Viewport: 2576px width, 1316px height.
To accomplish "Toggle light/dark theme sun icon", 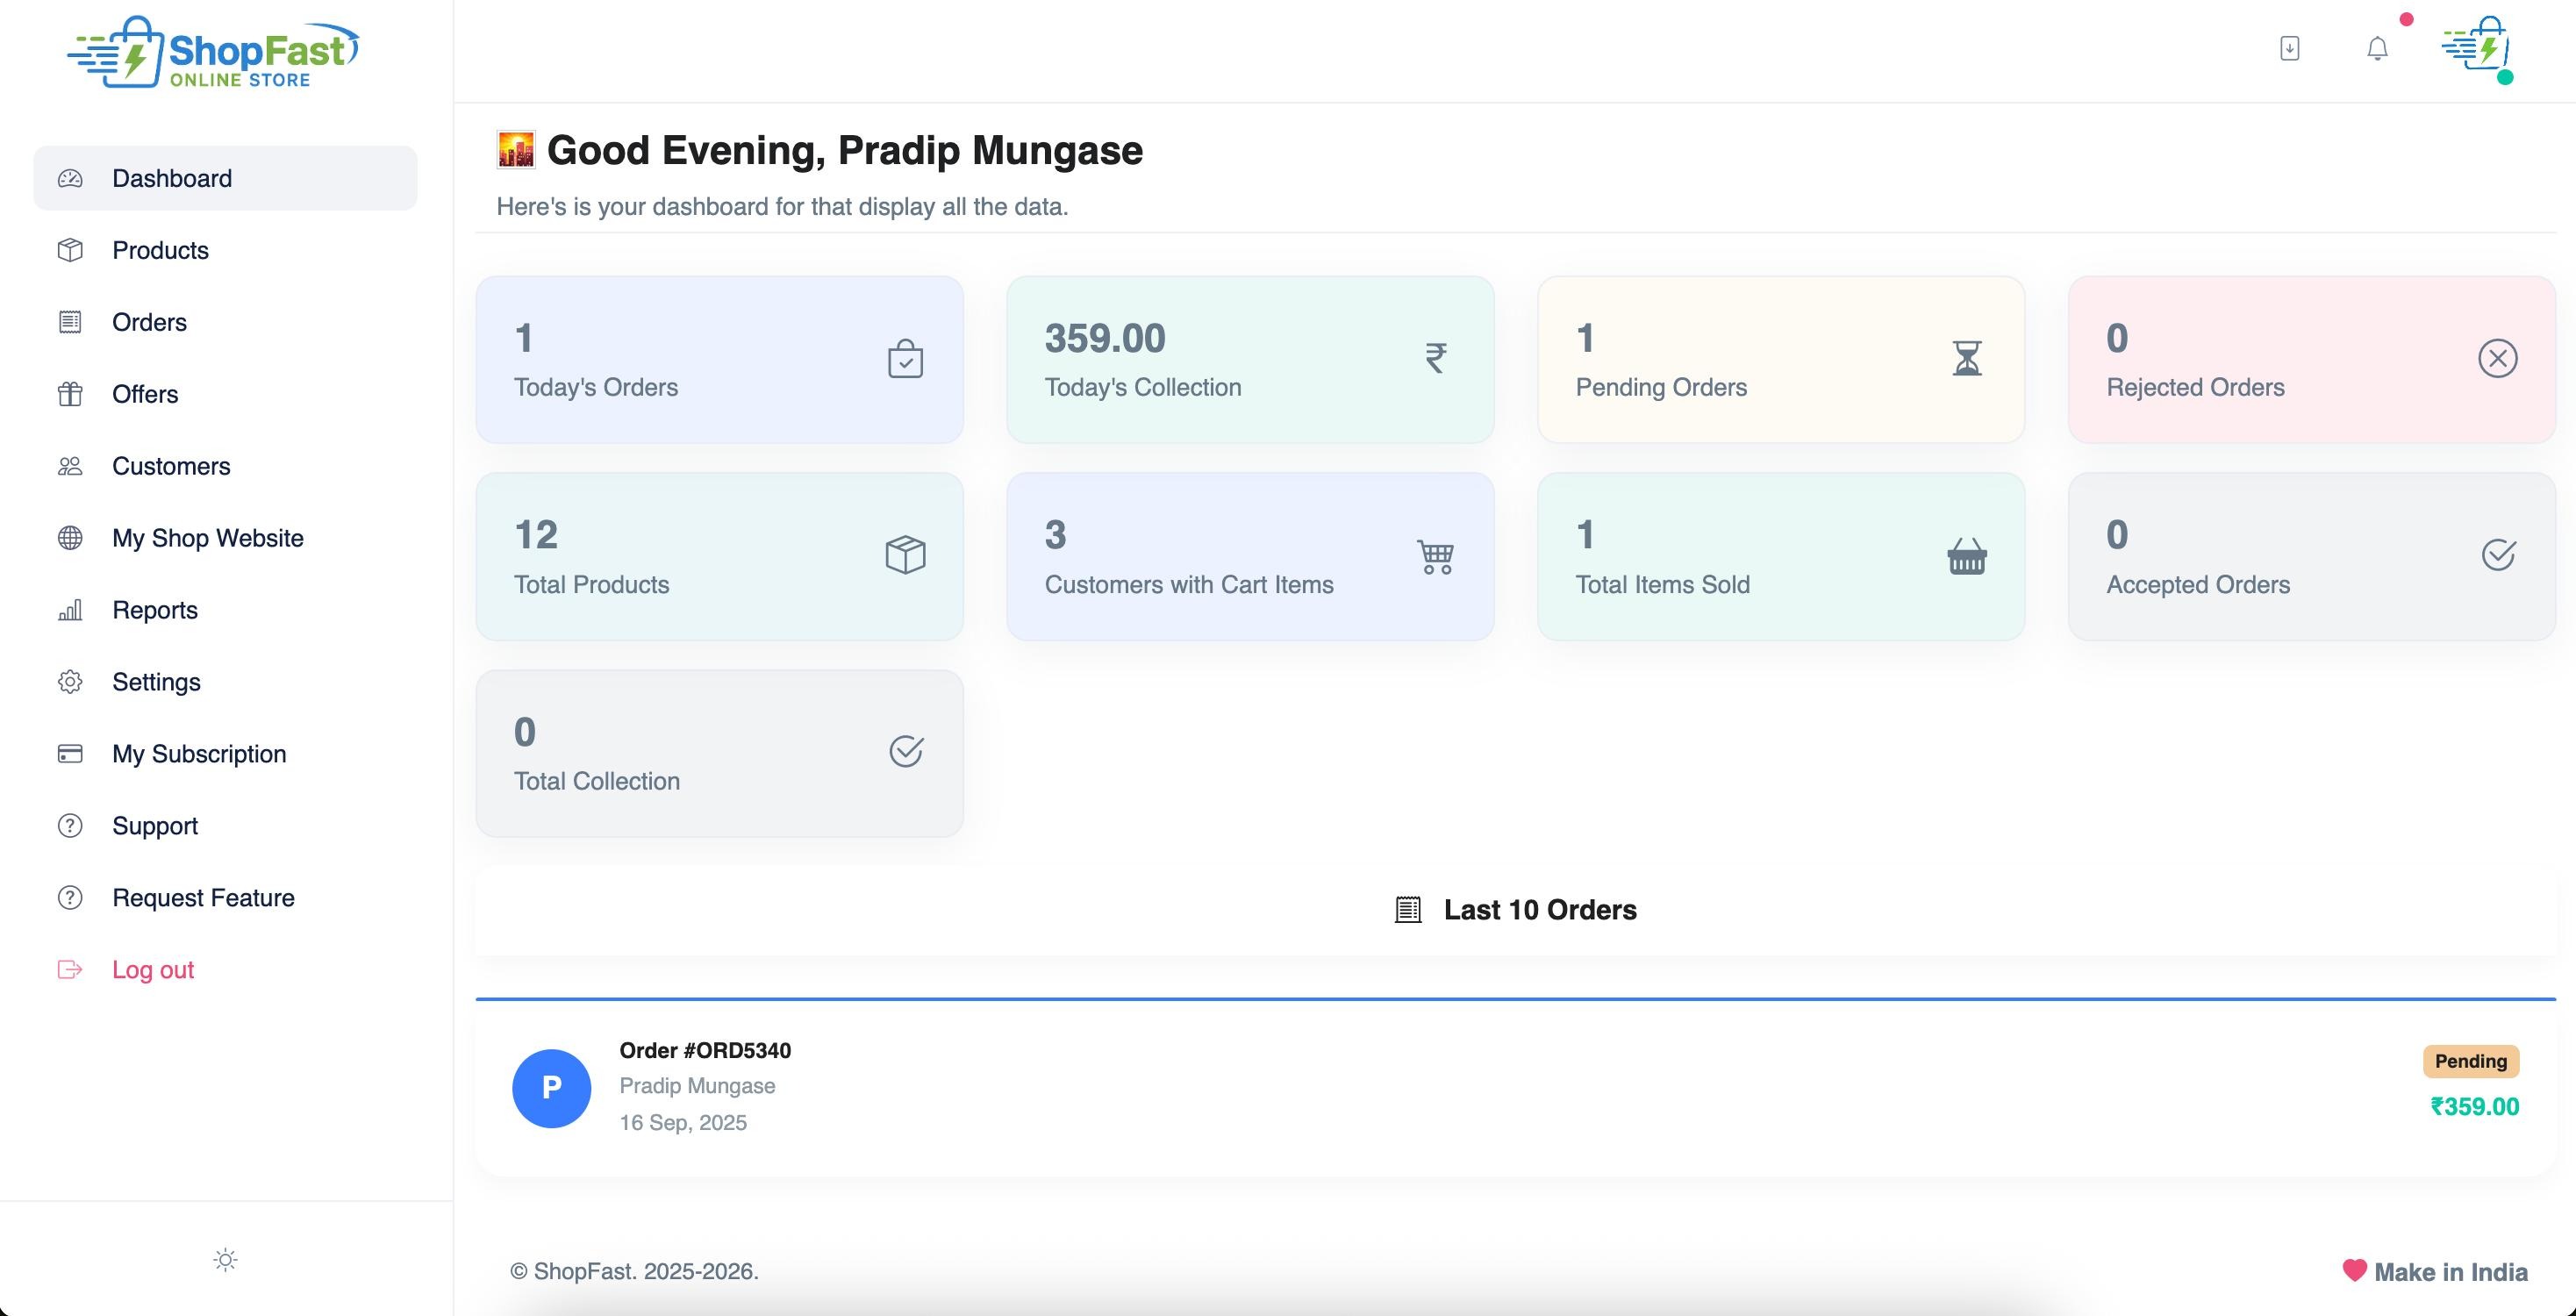I will (225, 1260).
